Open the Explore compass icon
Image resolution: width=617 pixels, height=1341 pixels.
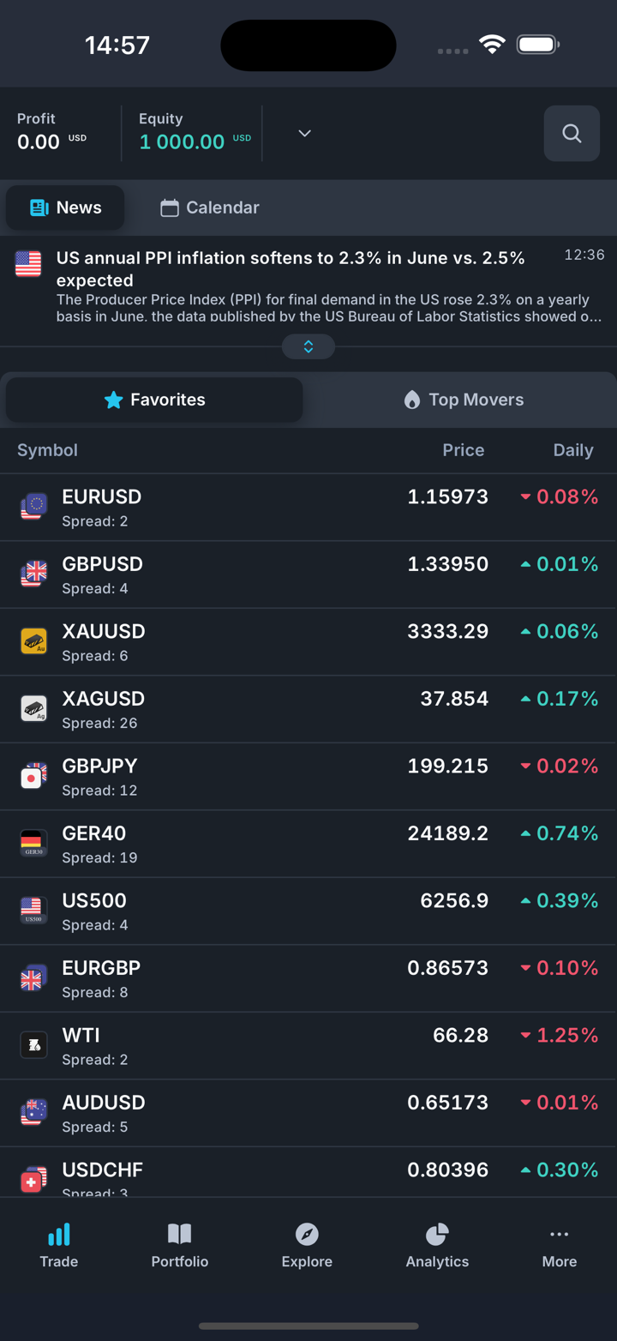[x=307, y=1235]
